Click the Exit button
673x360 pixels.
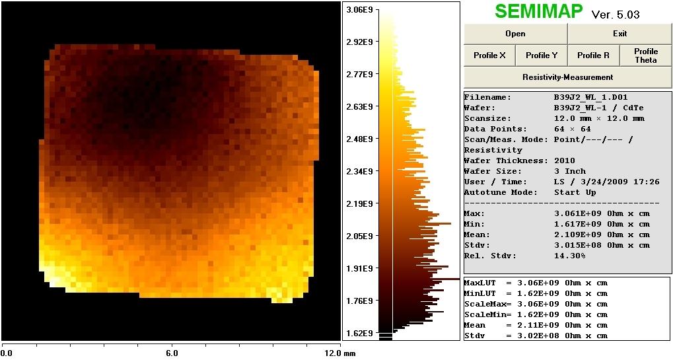coord(620,34)
